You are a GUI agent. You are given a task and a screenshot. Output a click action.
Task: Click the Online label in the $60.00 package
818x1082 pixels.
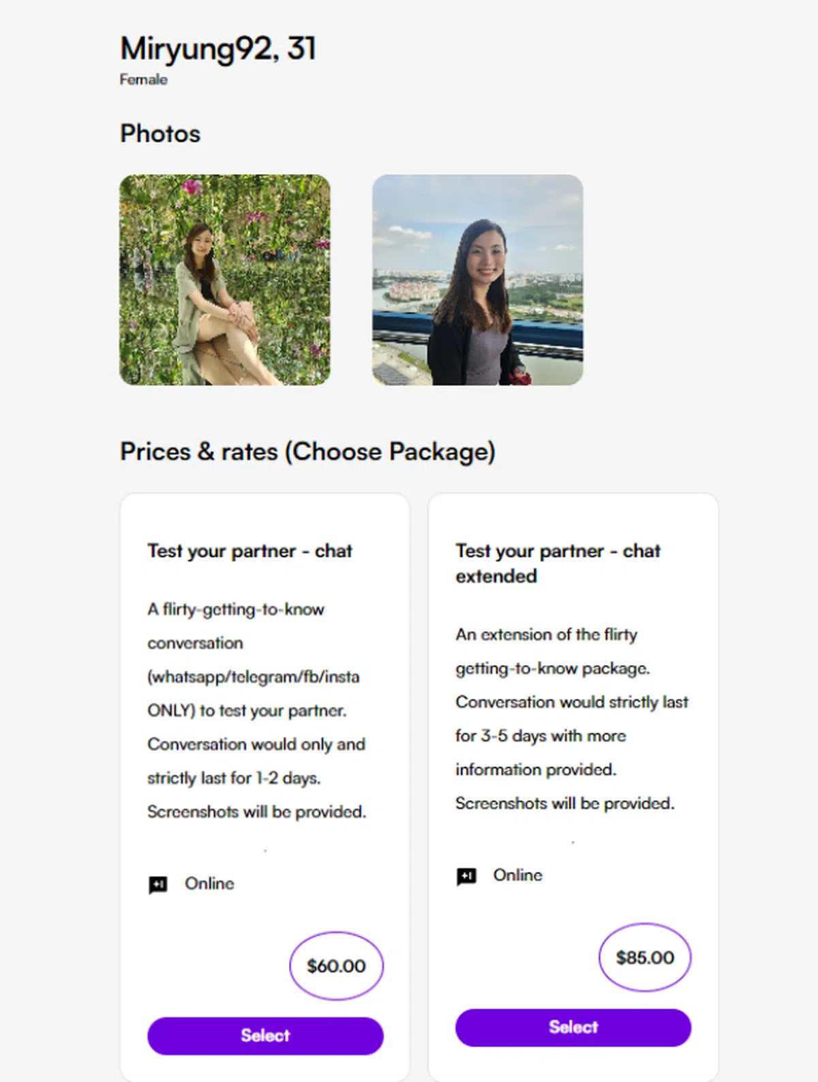pos(209,883)
